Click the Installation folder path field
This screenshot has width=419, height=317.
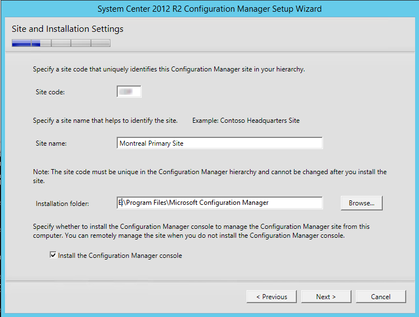pyautogui.click(x=220, y=203)
